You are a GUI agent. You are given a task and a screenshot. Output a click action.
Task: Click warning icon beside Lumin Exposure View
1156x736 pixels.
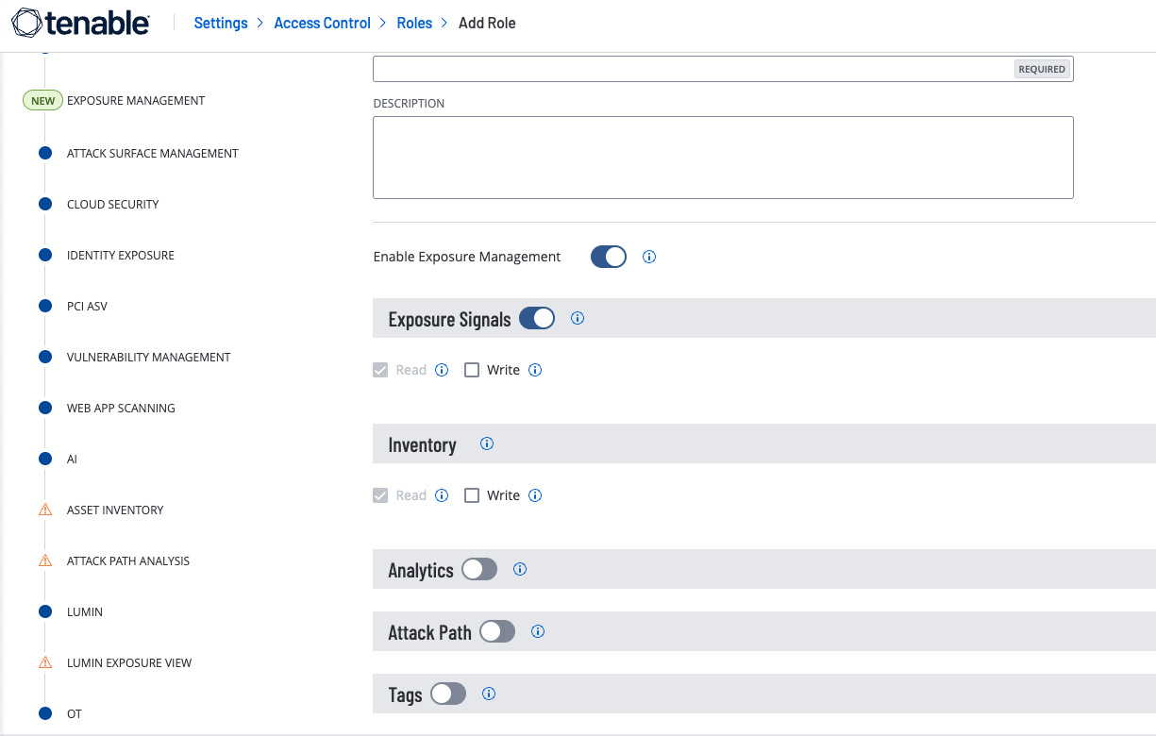[x=44, y=662]
